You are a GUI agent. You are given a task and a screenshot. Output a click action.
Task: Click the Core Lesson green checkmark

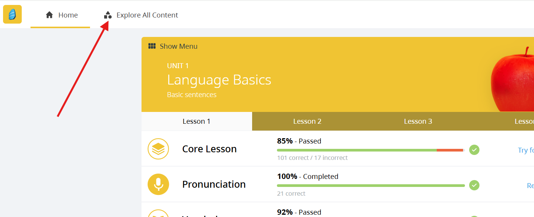click(474, 150)
